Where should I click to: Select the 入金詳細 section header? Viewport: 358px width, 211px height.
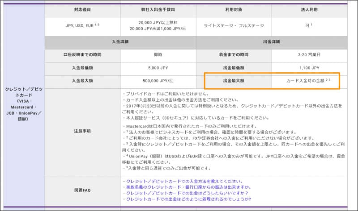pos(120,42)
